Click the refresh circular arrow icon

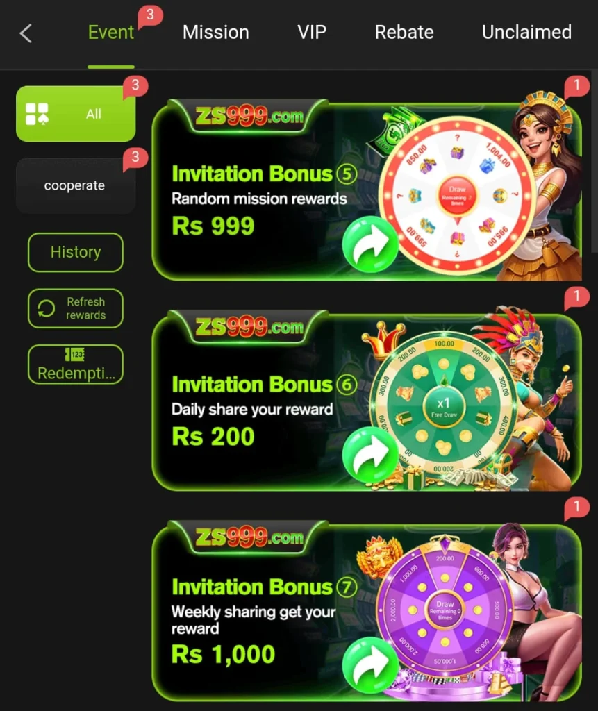coord(46,308)
